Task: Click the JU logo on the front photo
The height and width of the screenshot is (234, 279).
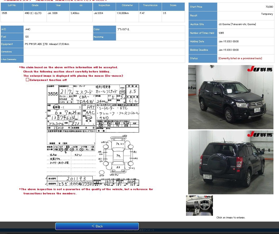Action: (260, 70)
